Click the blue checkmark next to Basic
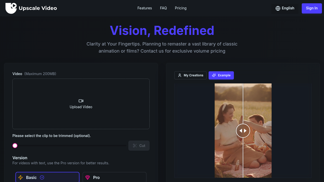Screen dimensions: 324x182 point(42,177)
